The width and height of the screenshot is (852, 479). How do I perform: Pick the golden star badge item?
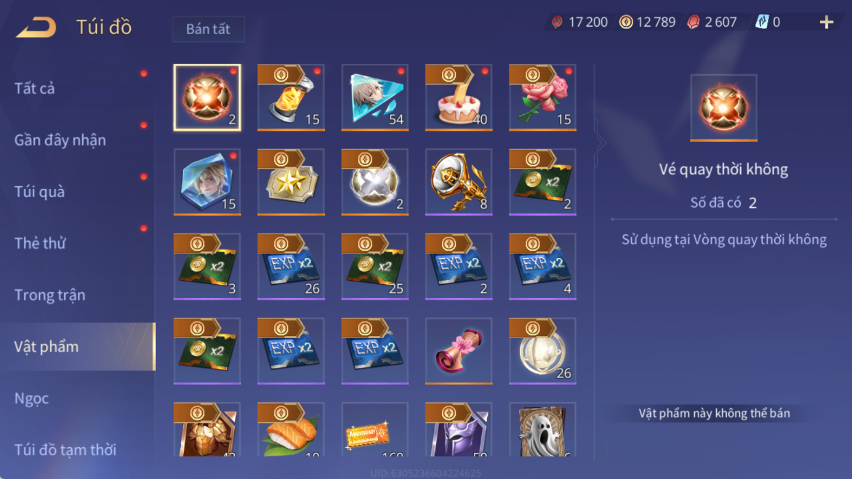(291, 182)
